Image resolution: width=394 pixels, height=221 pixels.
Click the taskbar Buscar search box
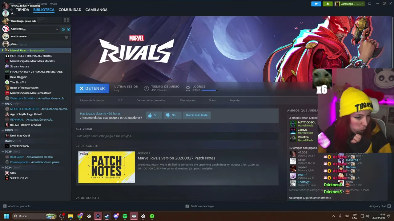click(34, 216)
